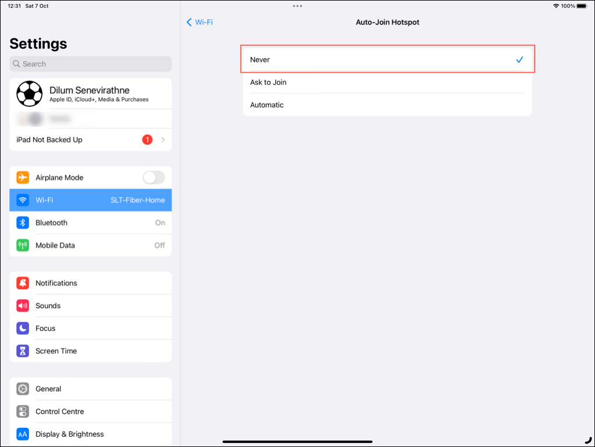Open Display & Brightness settings
595x447 pixels.
click(91, 434)
